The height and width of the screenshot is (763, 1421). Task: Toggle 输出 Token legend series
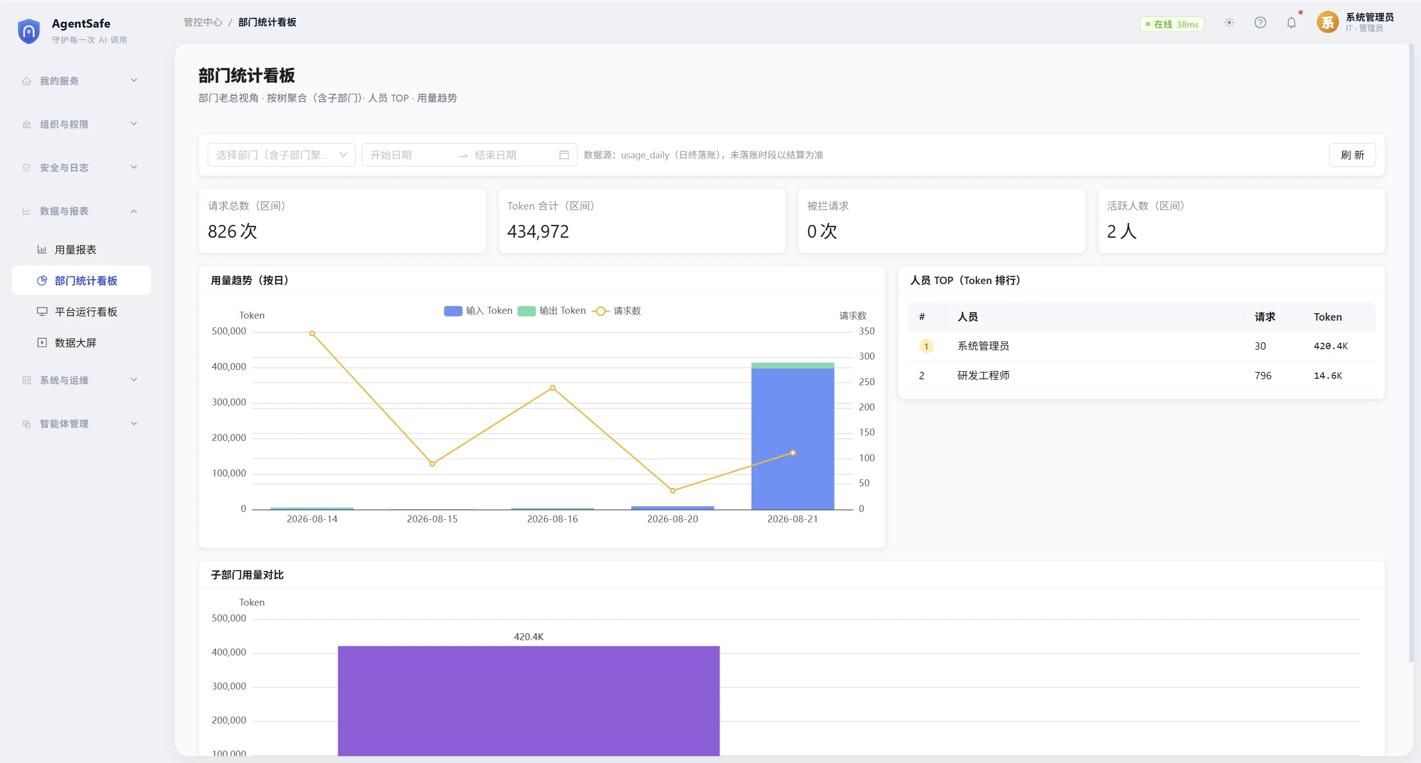[x=552, y=311]
